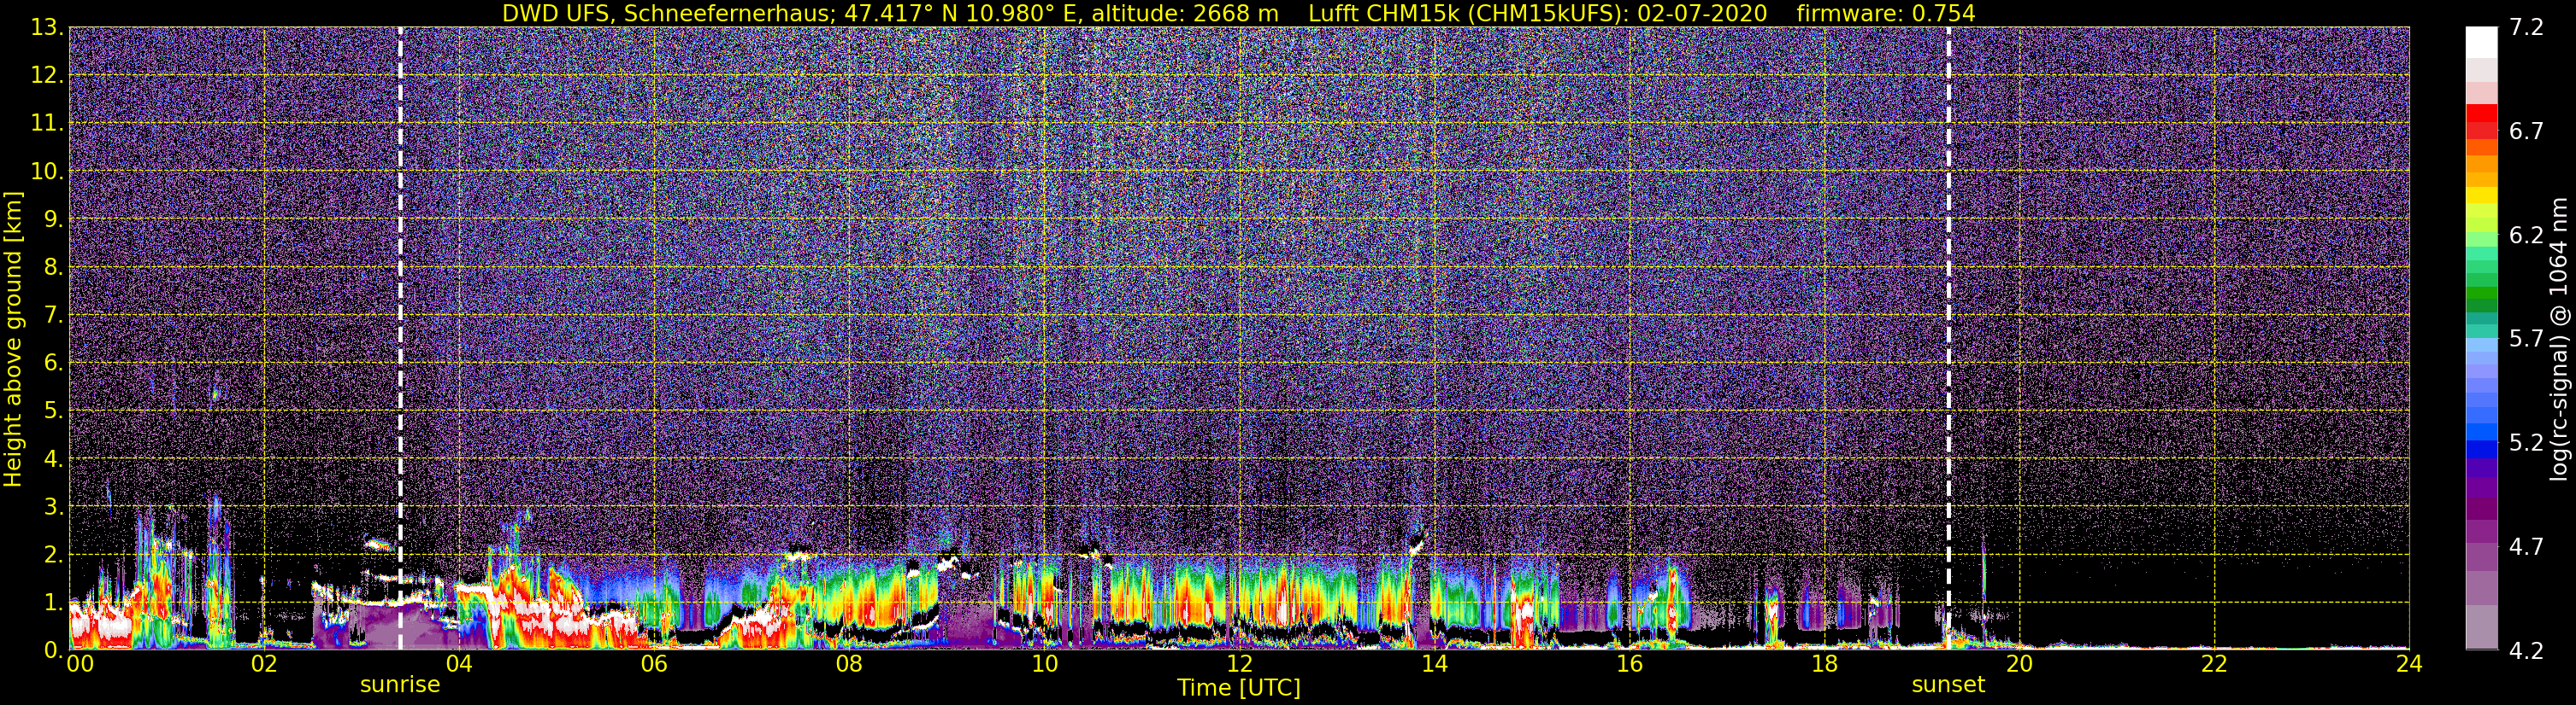
Task: Click the time tick label 22
Action: 2214,663
